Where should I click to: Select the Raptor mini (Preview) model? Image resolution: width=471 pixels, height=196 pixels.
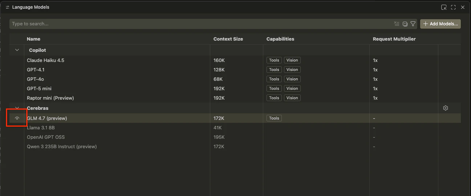tap(50, 98)
